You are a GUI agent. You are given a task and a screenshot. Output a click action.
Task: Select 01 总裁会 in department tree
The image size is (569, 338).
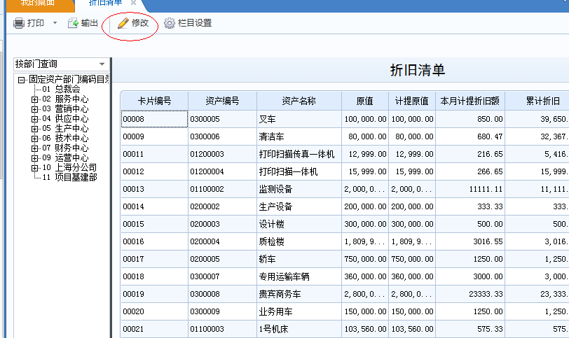pyautogui.click(x=67, y=90)
